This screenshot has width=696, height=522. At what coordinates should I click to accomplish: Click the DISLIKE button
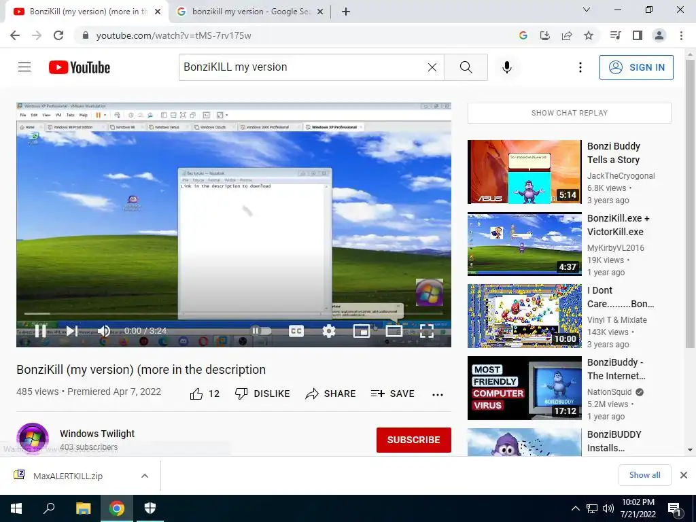tap(262, 394)
